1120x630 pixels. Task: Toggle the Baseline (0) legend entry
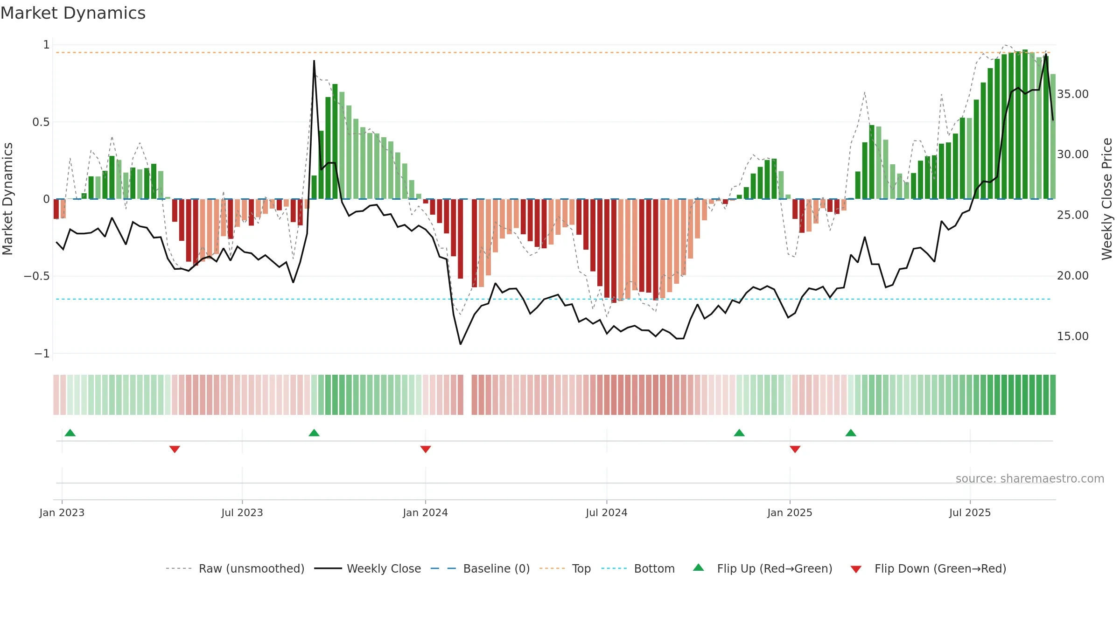click(480, 568)
